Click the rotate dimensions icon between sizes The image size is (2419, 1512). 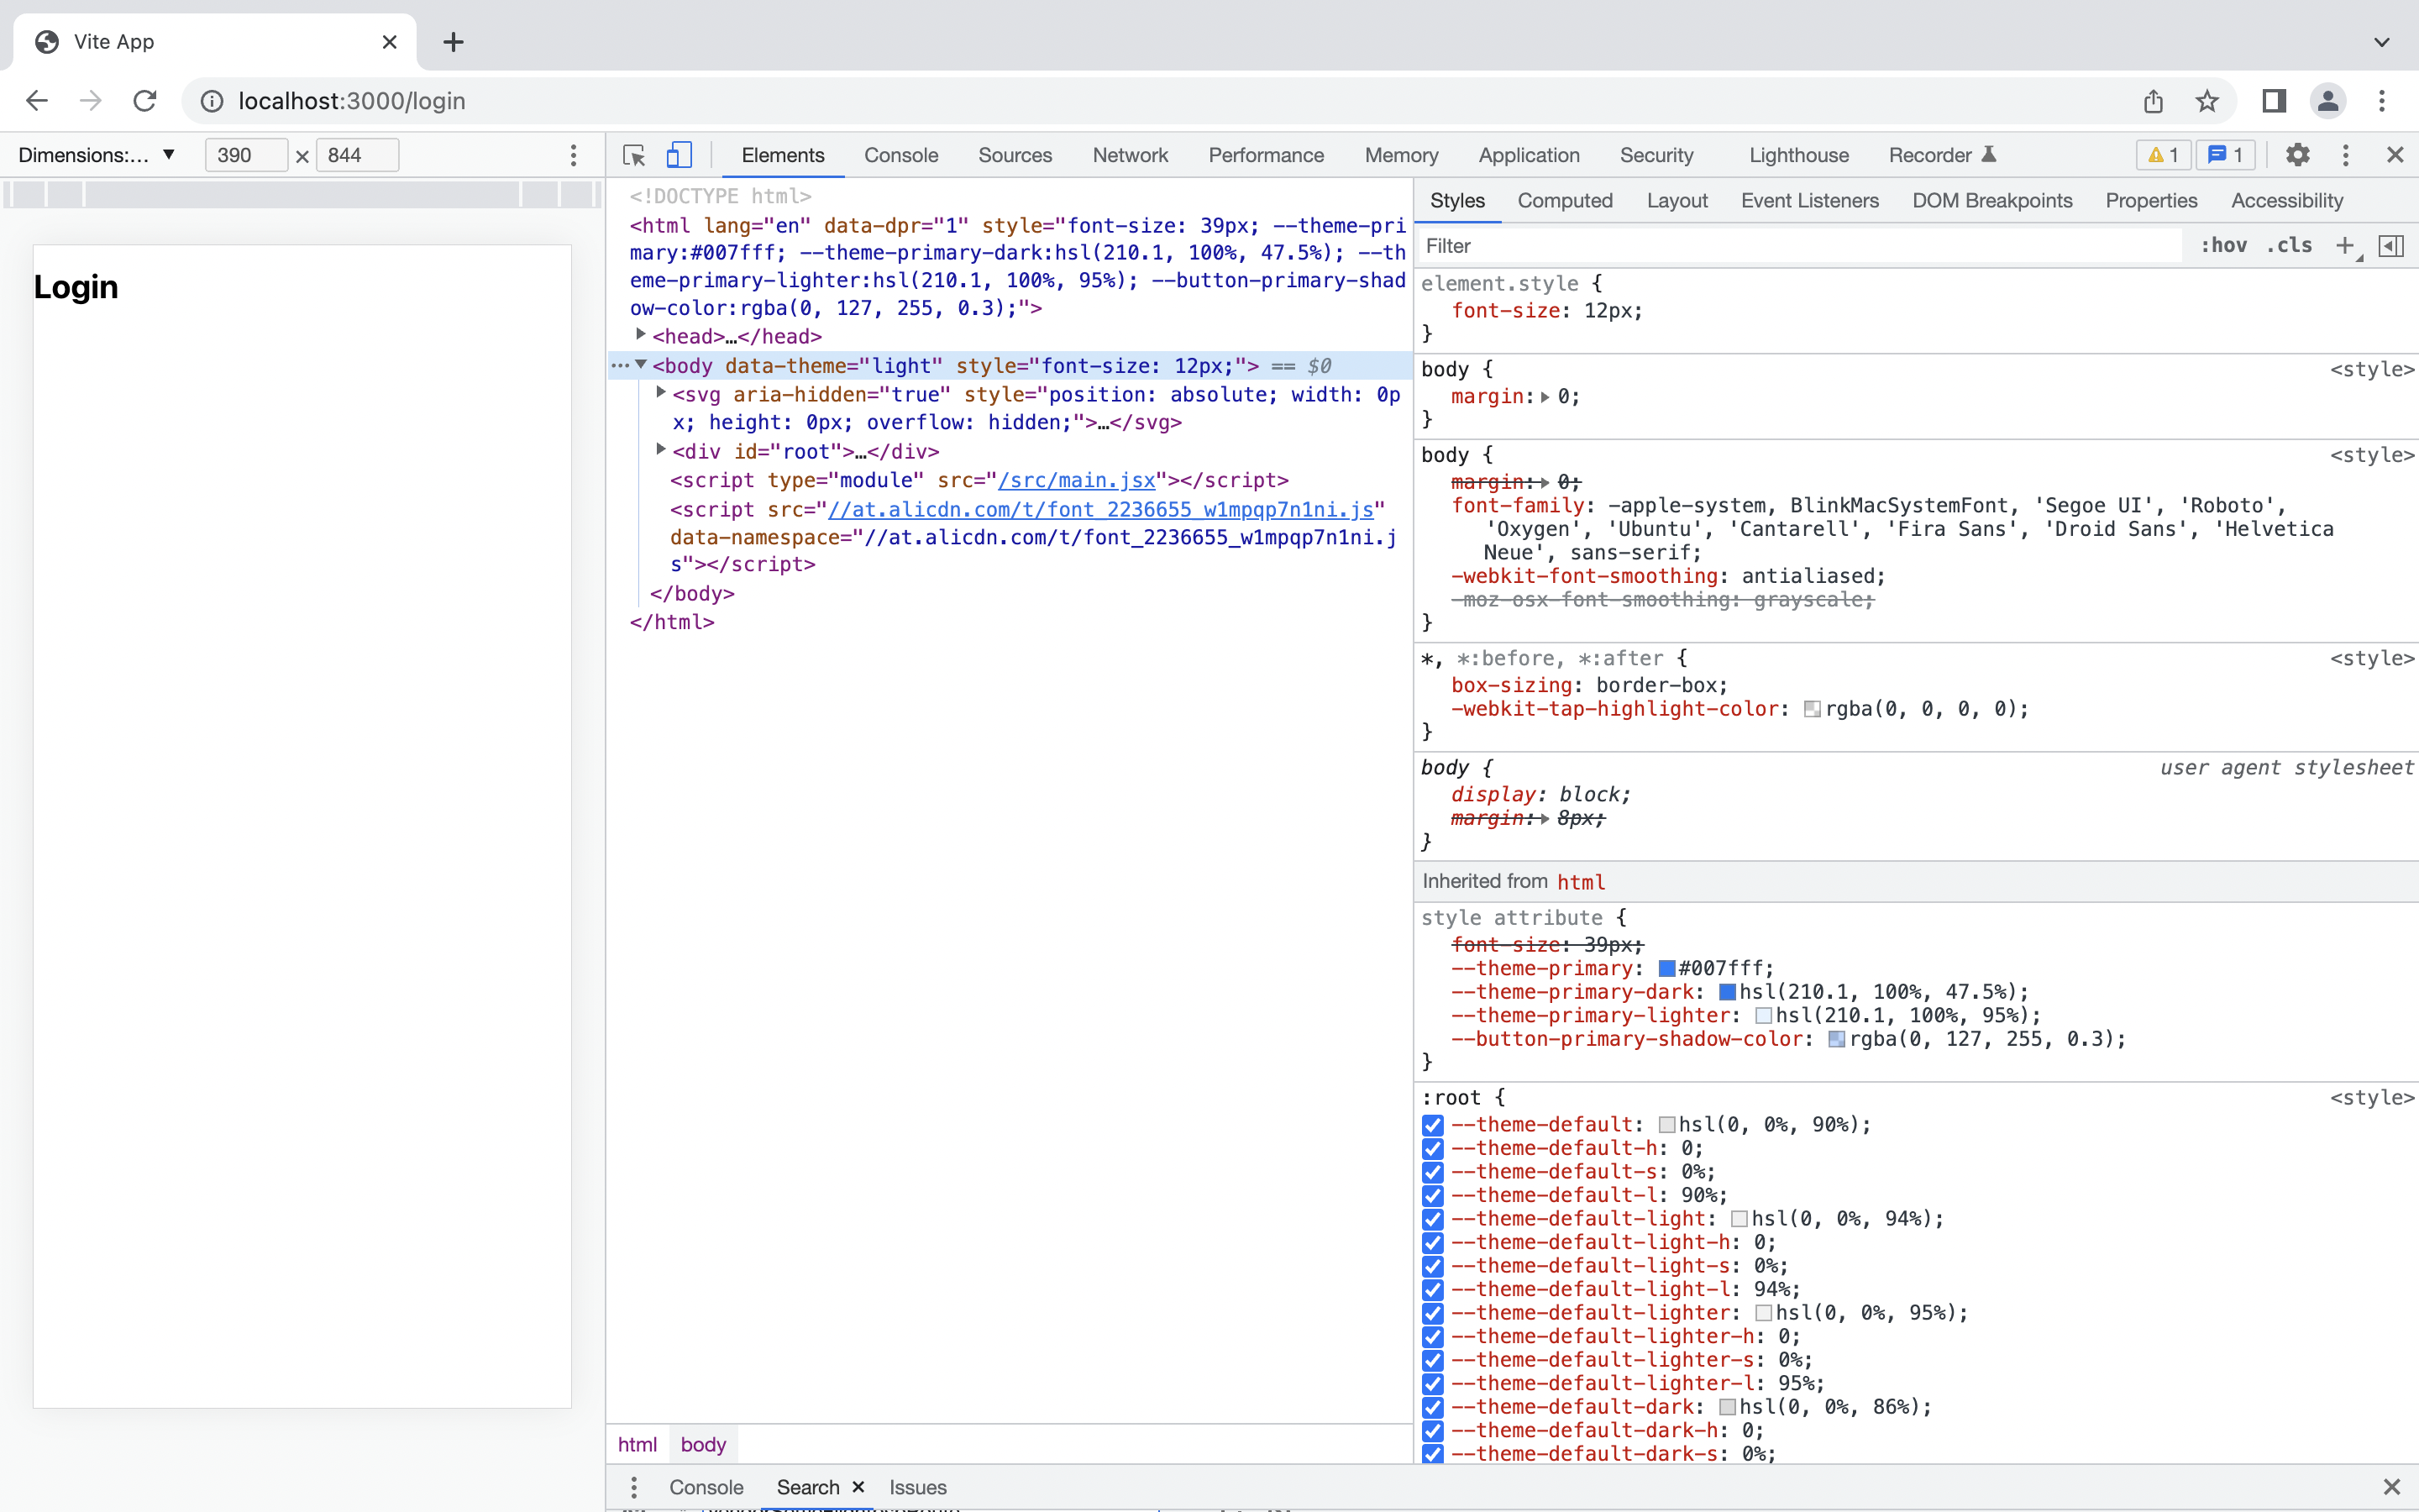[x=302, y=156]
